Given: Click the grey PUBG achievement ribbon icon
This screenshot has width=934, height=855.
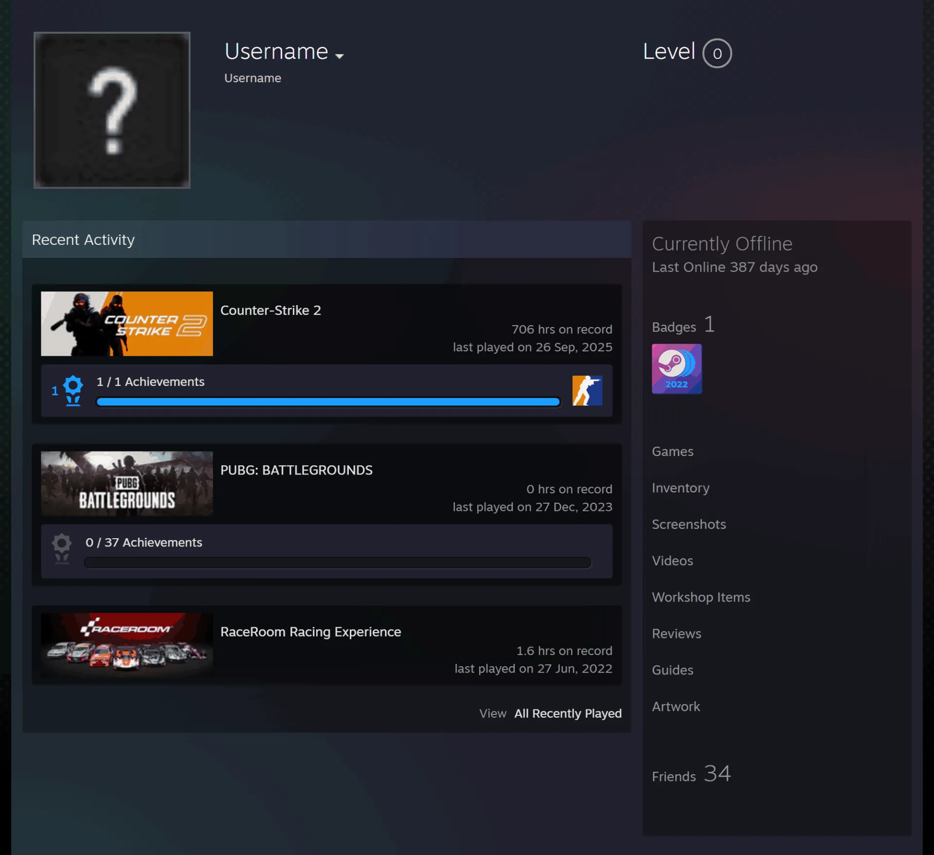Looking at the screenshot, I should pyautogui.click(x=62, y=548).
